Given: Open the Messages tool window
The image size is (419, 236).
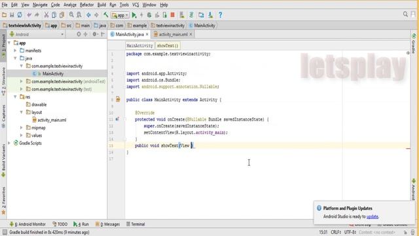Looking at the screenshot, I should (x=107, y=224).
